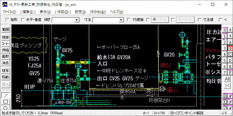Select layer 4 button

coord(225,54)
